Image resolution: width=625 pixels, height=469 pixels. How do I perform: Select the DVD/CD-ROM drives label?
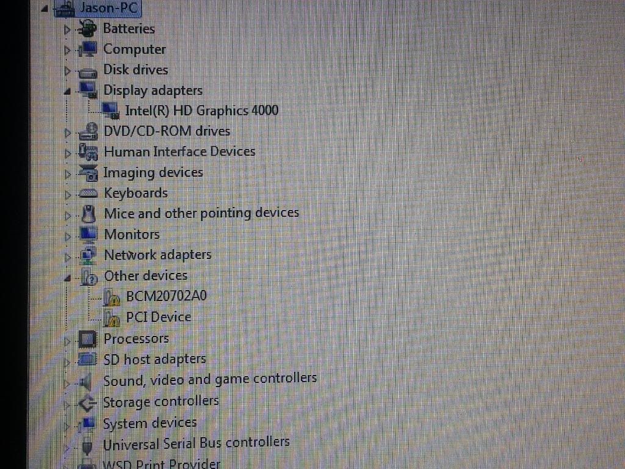pos(167,131)
